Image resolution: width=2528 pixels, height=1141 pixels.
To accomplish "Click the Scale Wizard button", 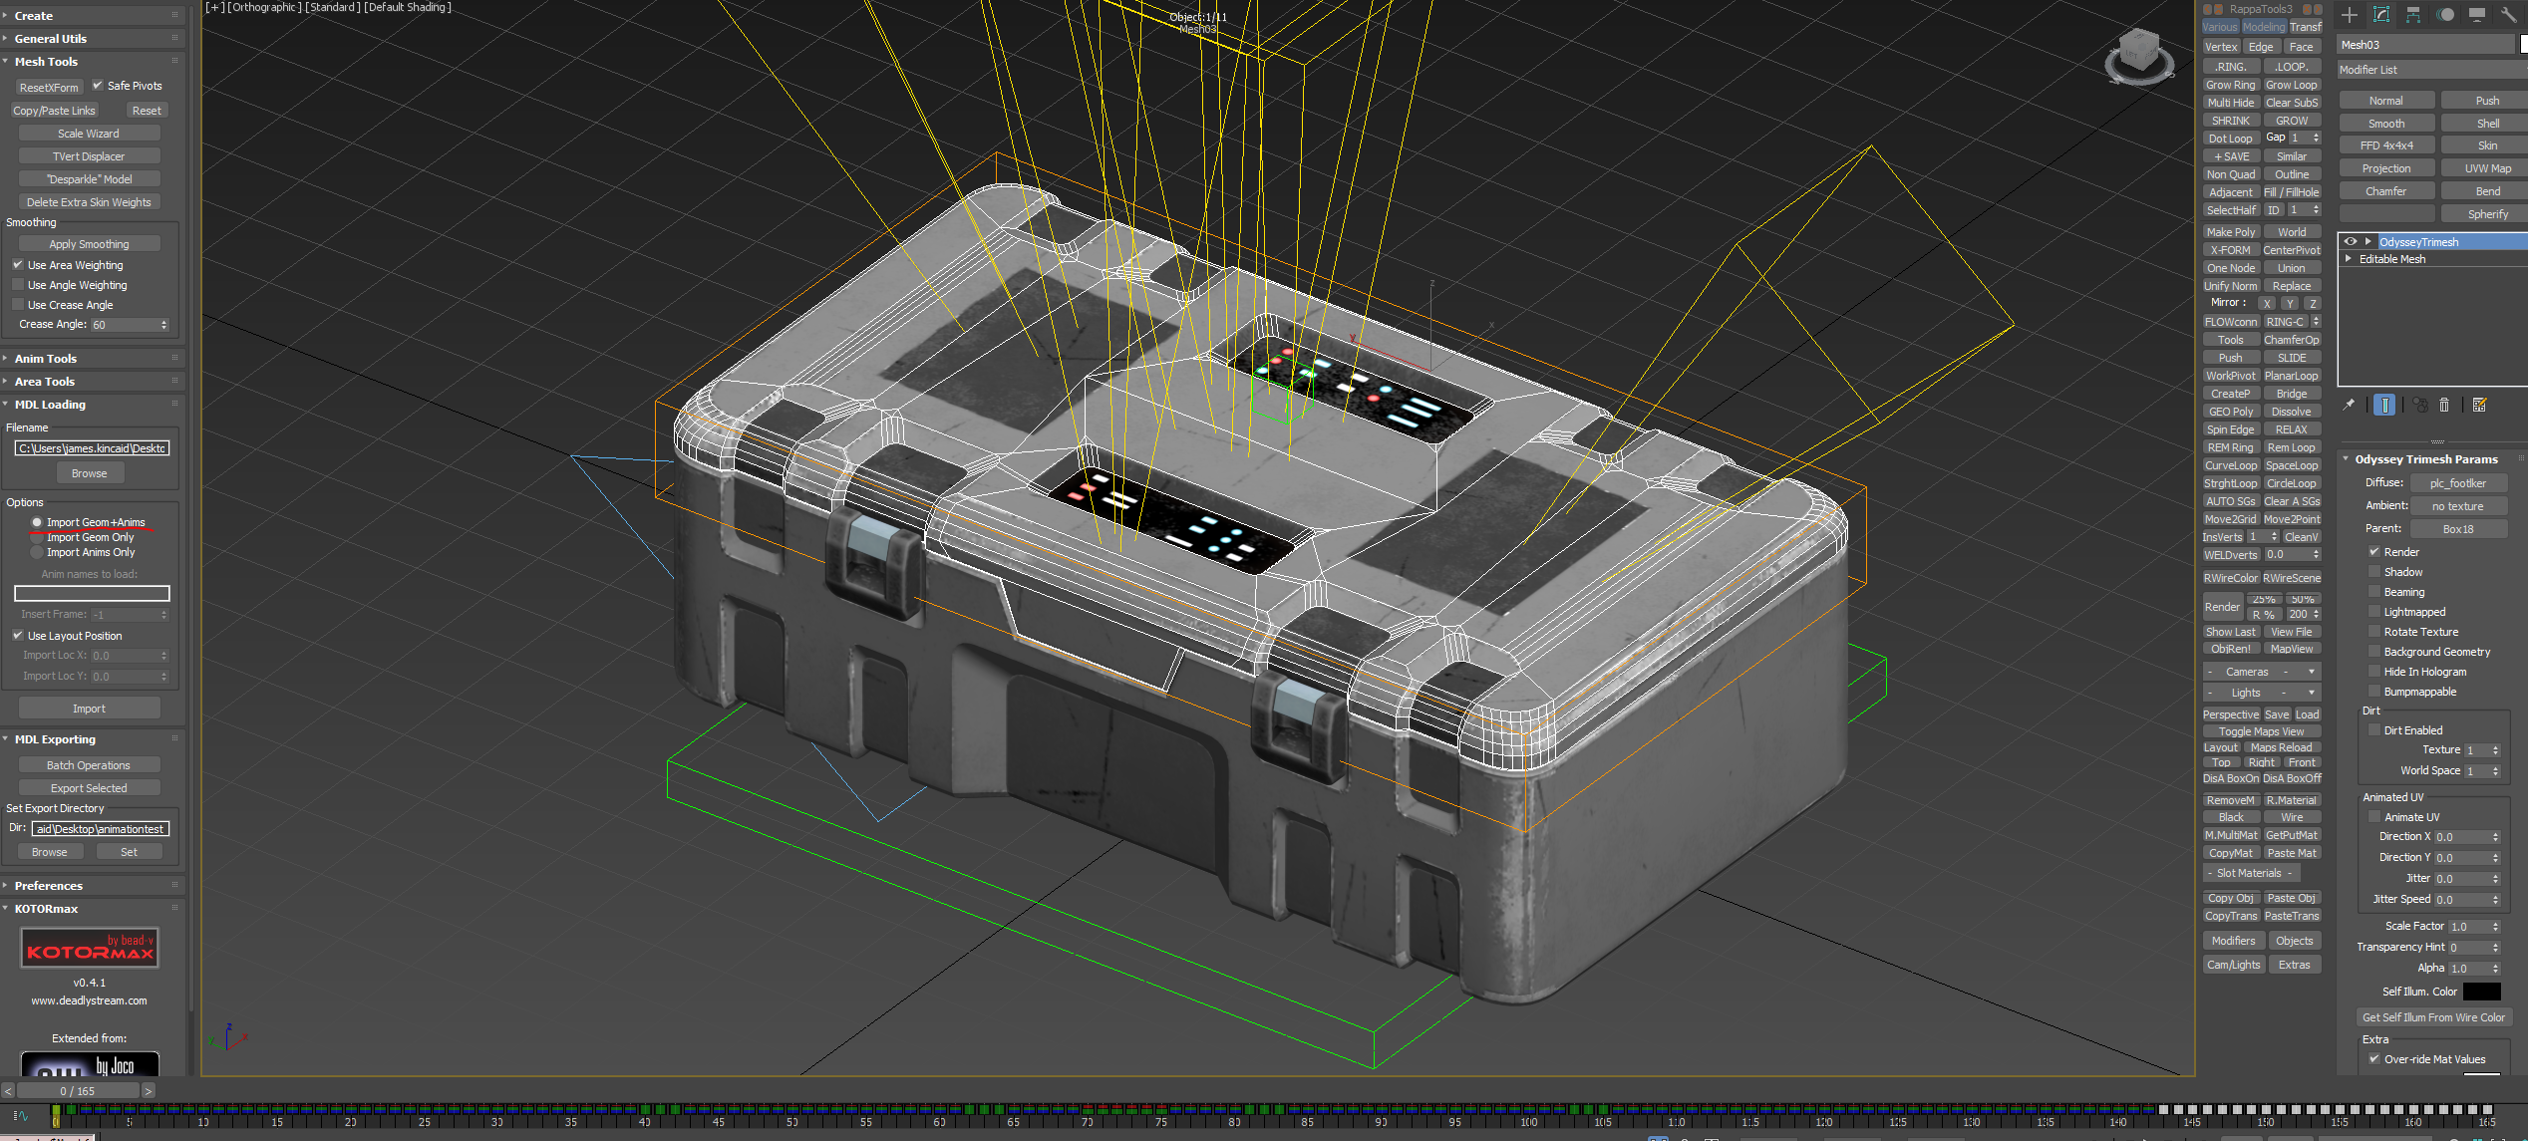I will (x=89, y=134).
